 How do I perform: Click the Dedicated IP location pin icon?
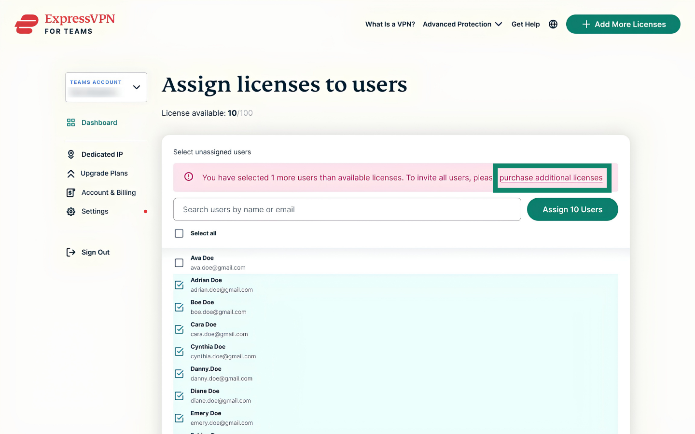pyautogui.click(x=71, y=154)
